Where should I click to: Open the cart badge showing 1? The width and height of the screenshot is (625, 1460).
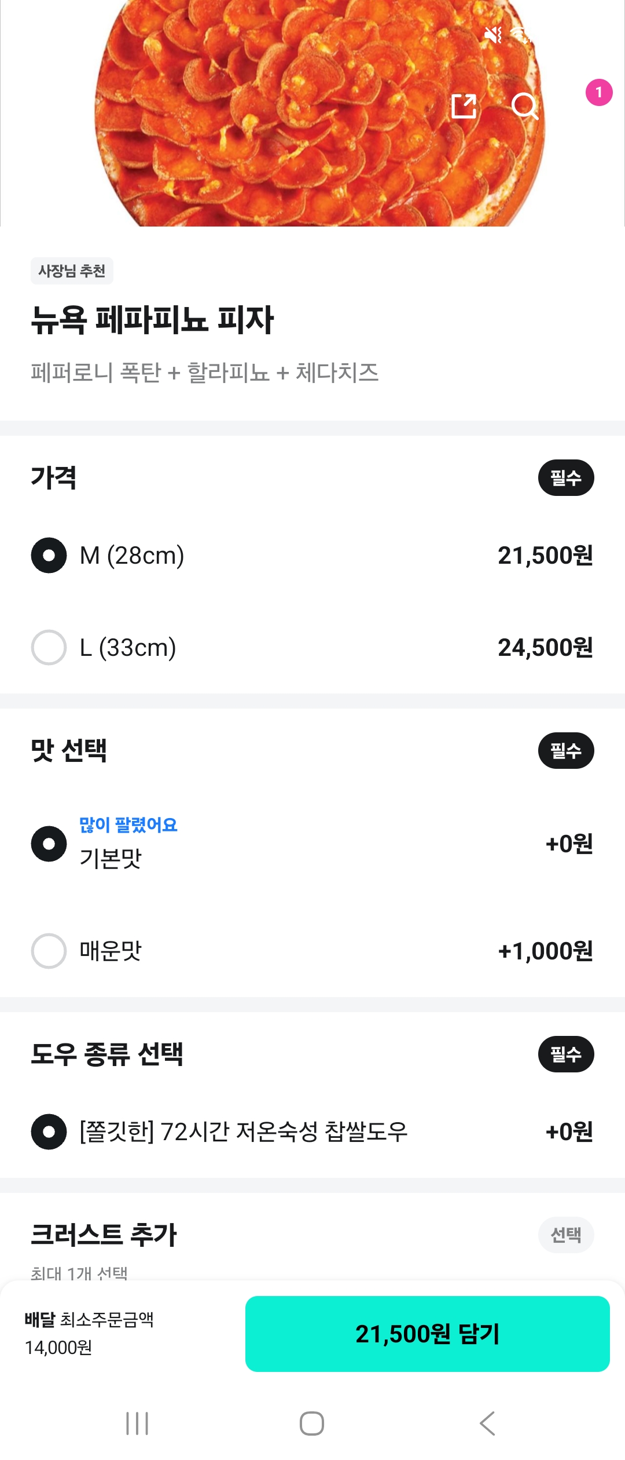598,93
